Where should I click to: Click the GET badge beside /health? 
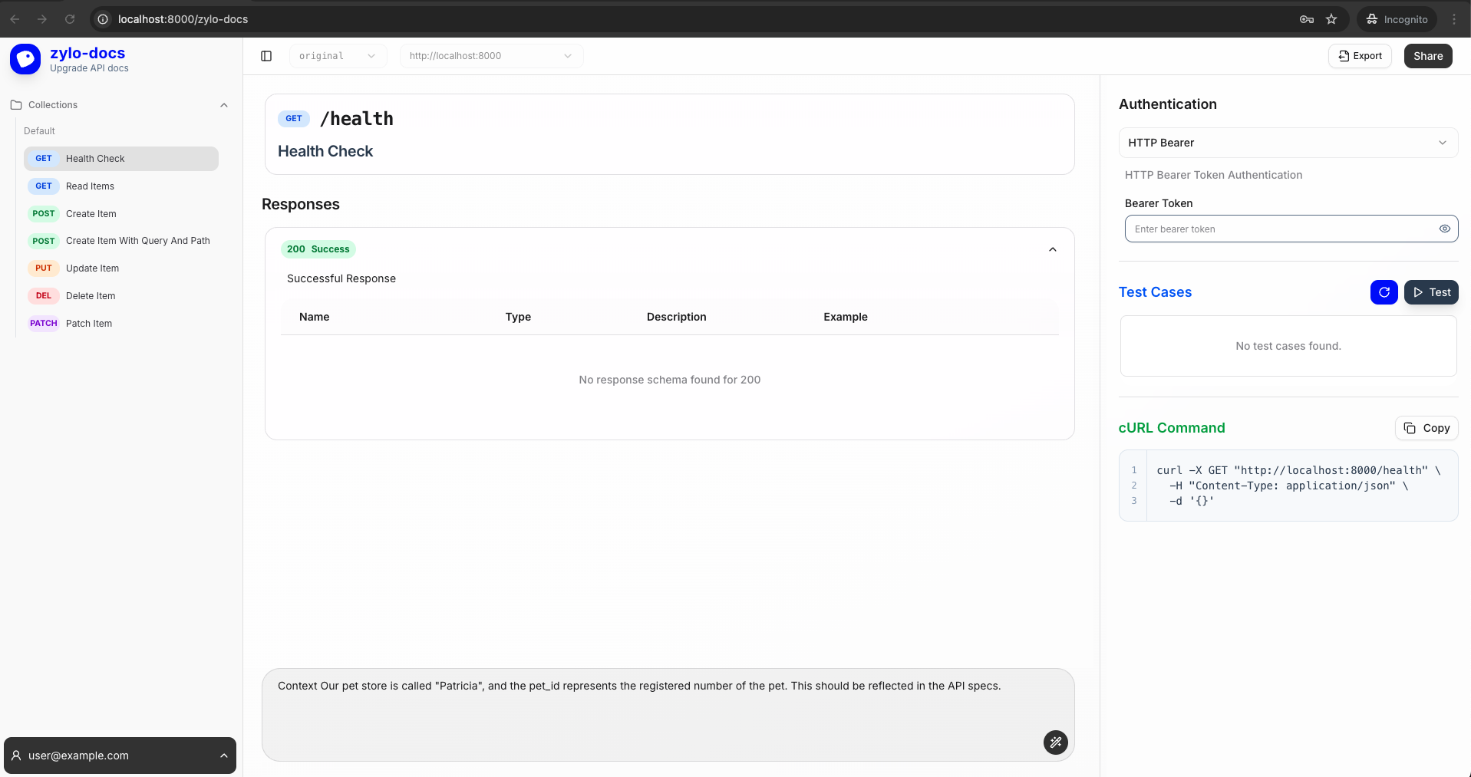point(294,119)
